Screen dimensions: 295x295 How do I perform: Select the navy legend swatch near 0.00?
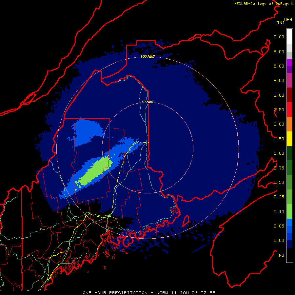pos(289,244)
